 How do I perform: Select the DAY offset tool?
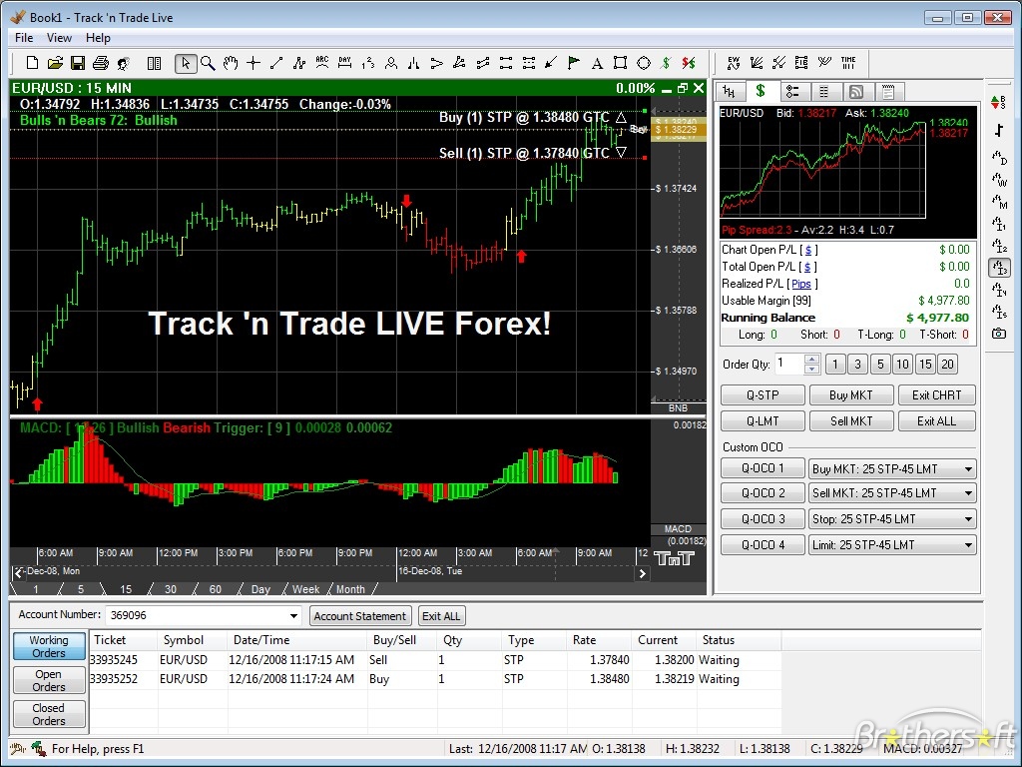coord(344,63)
